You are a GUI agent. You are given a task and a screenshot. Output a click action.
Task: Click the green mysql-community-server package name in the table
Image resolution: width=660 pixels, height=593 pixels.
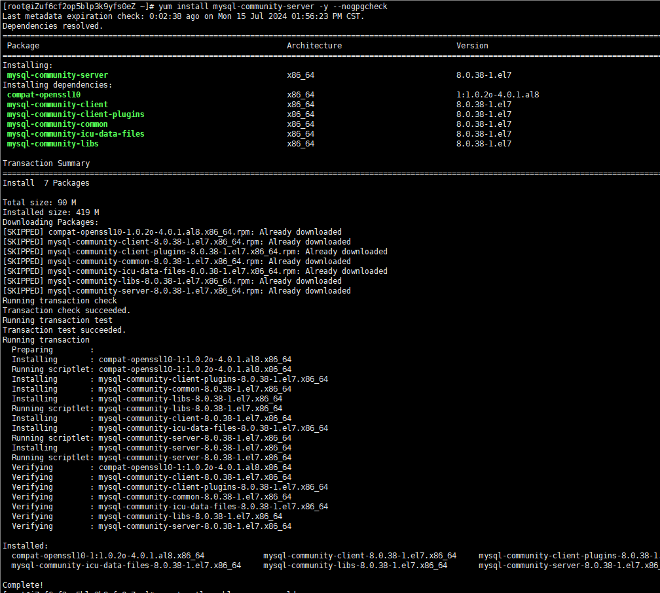click(58, 75)
